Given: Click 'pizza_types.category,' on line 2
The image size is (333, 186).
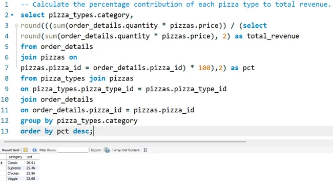Looking at the screenshot, I should [91, 15].
